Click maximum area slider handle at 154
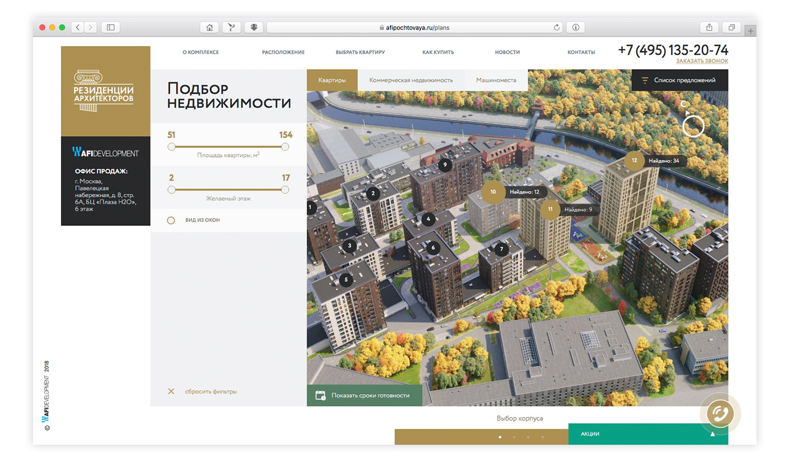 tap(285, 147)
